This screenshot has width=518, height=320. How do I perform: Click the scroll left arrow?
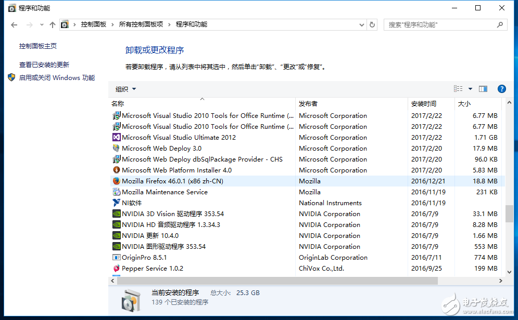112,281
